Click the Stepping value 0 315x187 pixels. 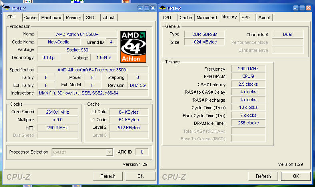tap(138, 77)
